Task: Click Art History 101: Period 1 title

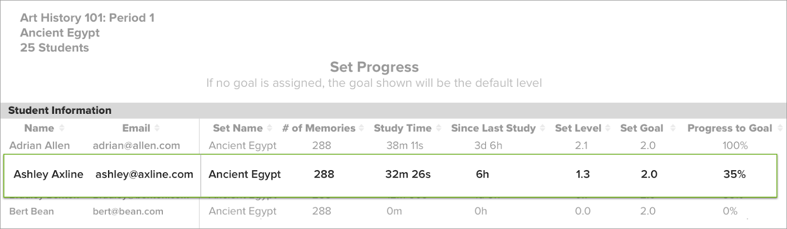Action: [x=87, y=18]
